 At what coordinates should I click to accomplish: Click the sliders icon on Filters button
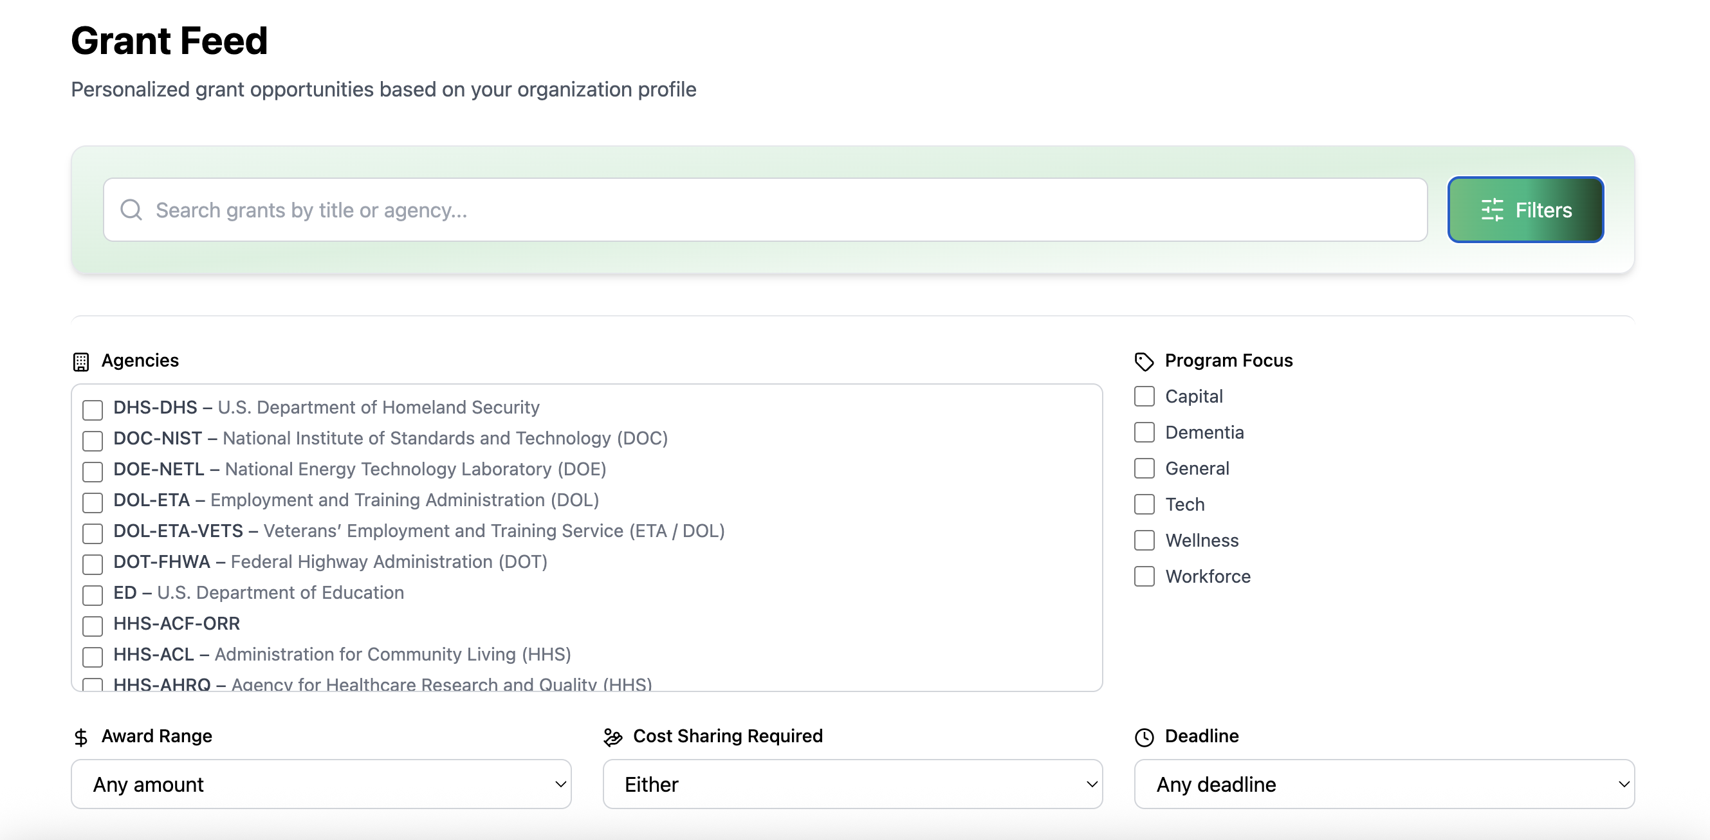tap(1492, 210)
